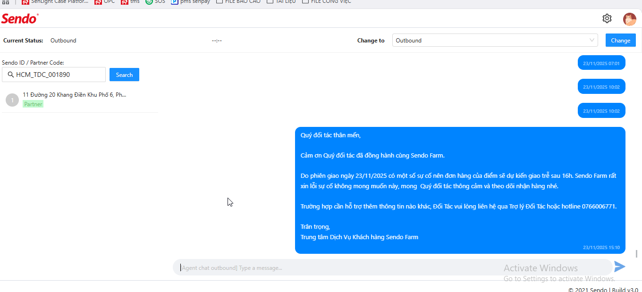Image resolution: width=642 pixels, height=292 pixels.
Task: Open the browser apps grid icon
Action: [6, 1]
